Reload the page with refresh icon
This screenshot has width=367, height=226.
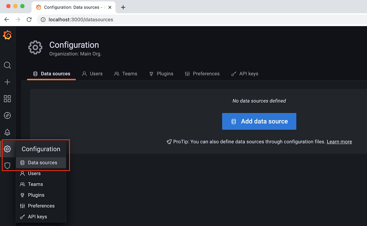pos(29,19)
